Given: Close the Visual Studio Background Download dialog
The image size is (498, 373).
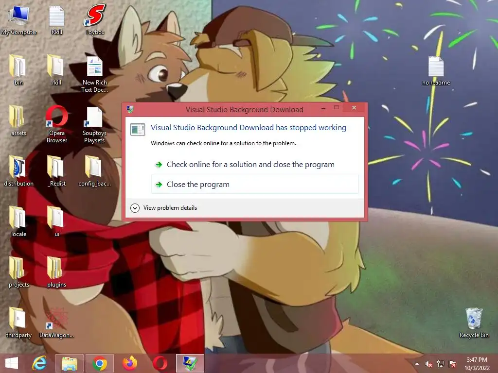Looking at the screenshot, I should [354, 108].
